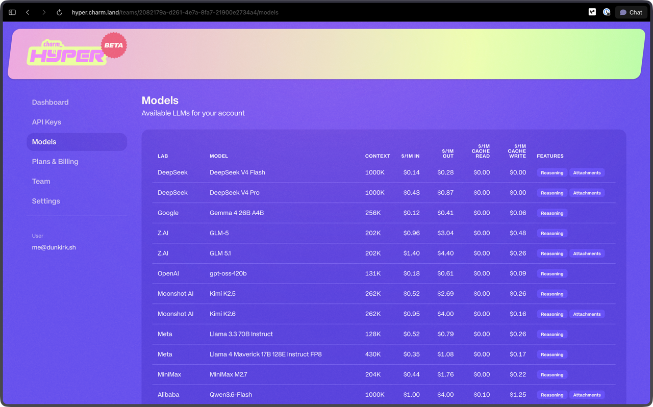
Task: Click the Models page heading
Action: tap(160, 100)
